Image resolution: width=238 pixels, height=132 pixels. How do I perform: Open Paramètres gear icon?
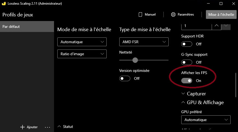(173, 14)
